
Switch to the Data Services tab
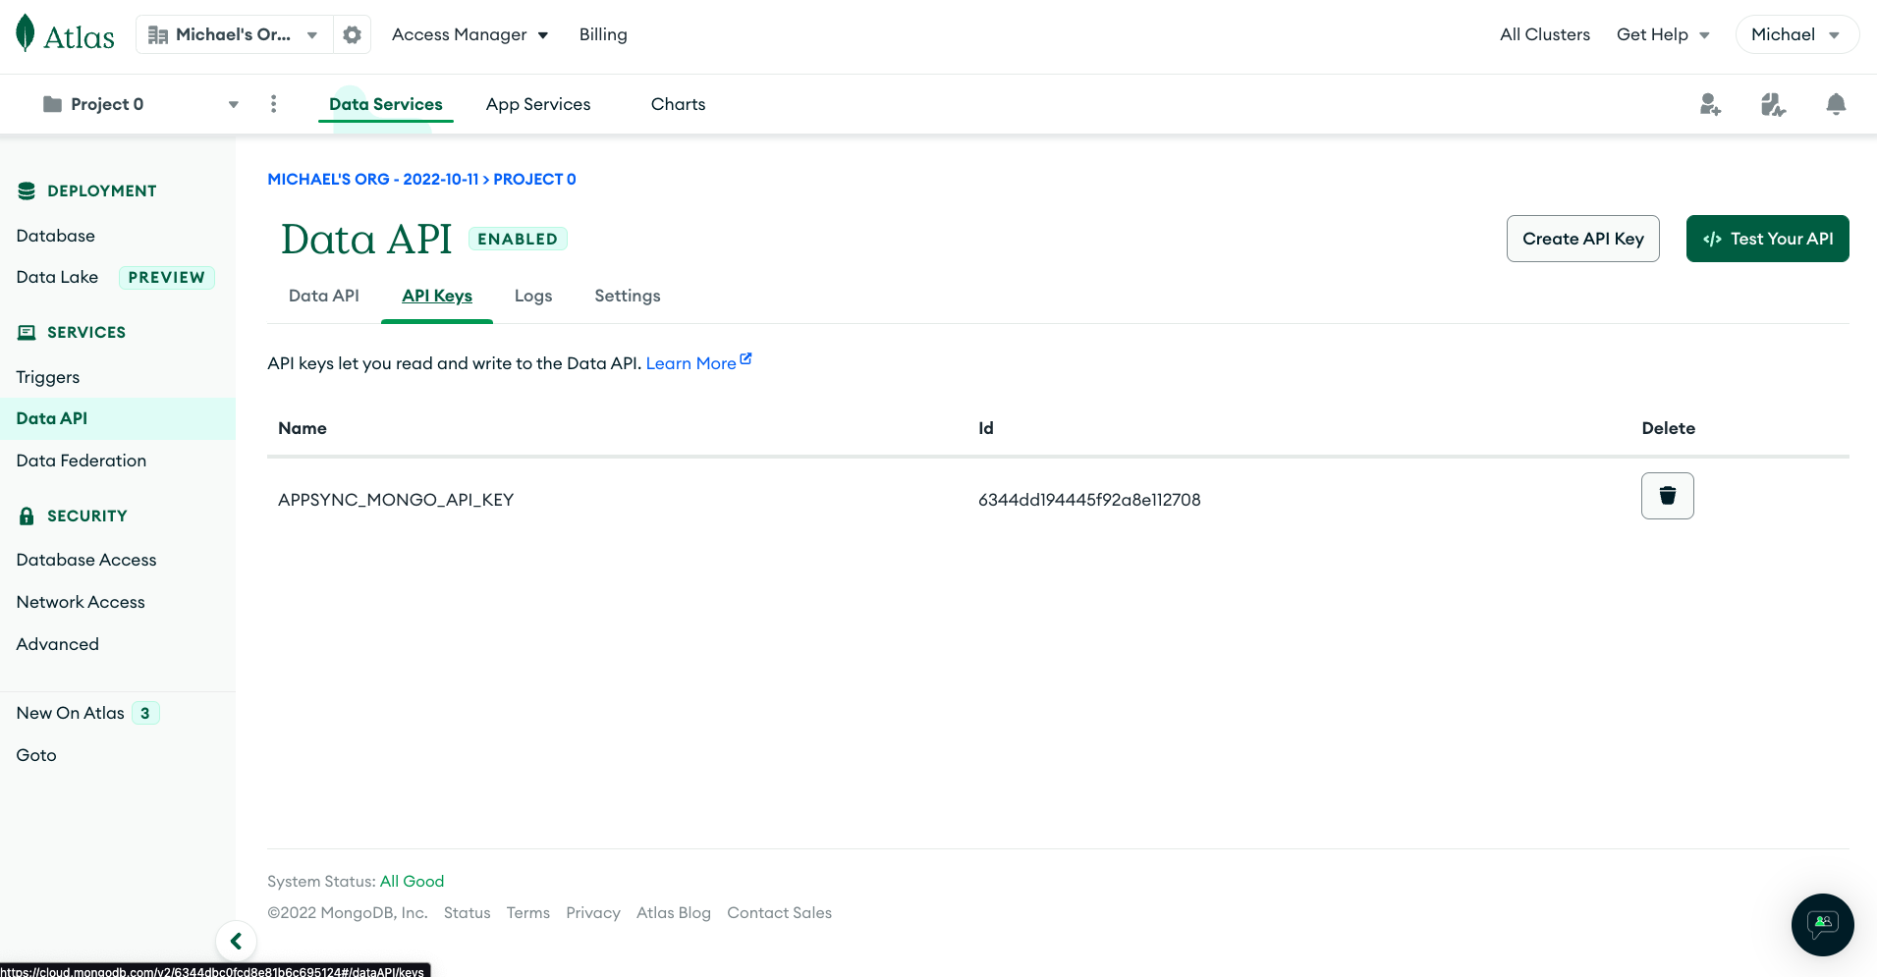[x=386, y=104]
